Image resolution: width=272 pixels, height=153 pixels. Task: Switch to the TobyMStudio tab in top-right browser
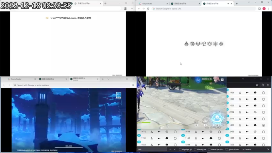[153, 3]
